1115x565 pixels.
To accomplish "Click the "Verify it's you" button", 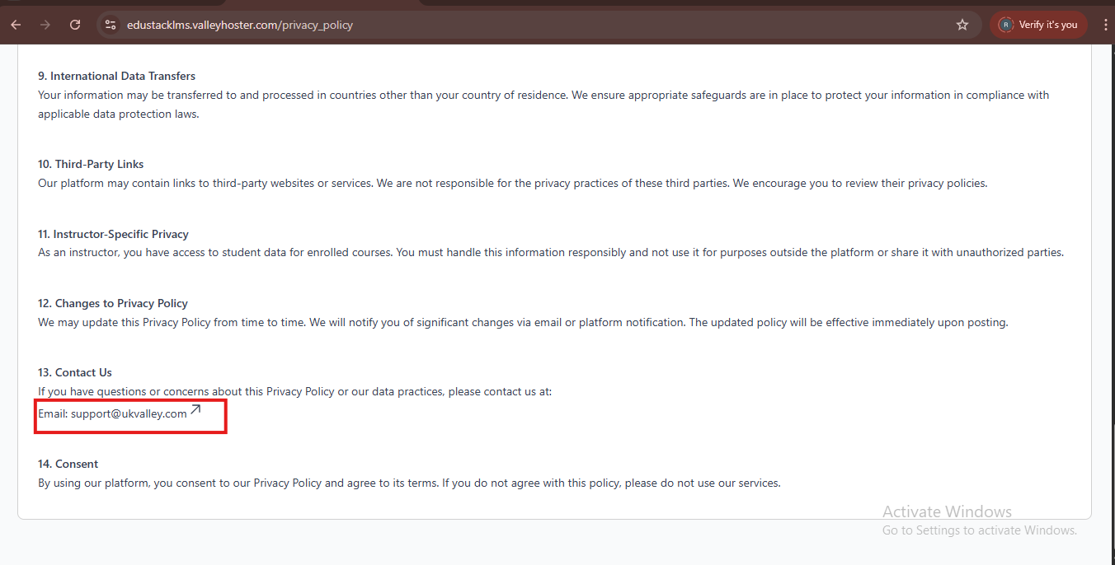I will click(x=1038, y=25).
